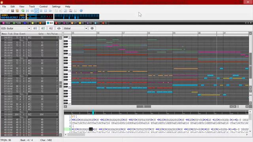Click the orange icon beside Save

tap(17, 11)
